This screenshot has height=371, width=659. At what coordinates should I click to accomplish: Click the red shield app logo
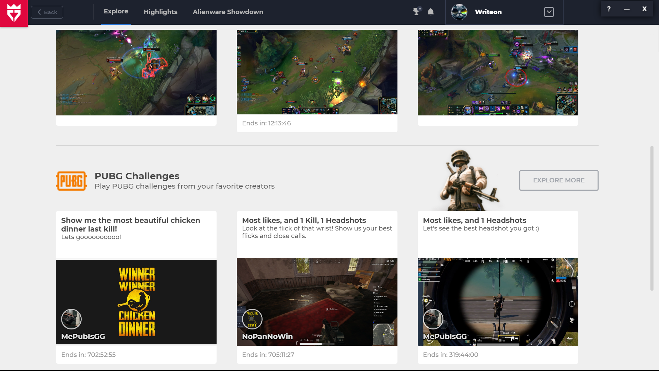point(14,13)
